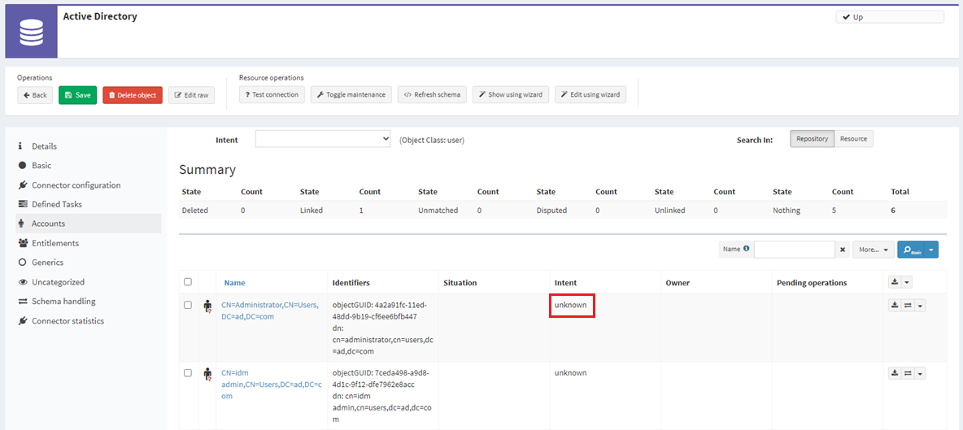Click Refresh schema button
963x430 pixels.
coord(433,94)
